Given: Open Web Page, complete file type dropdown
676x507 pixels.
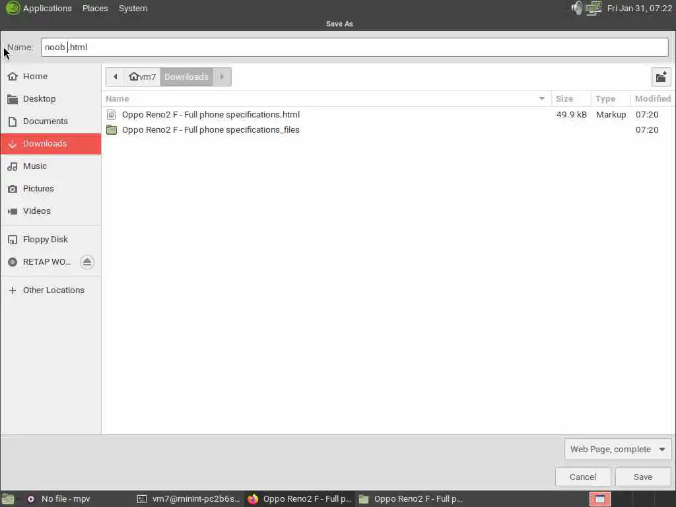Looking at the screenshot, I should click(617, 449).
